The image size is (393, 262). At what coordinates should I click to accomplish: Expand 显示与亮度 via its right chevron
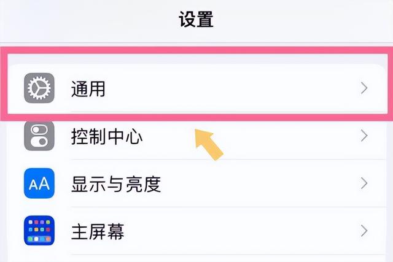pos(364,183)
